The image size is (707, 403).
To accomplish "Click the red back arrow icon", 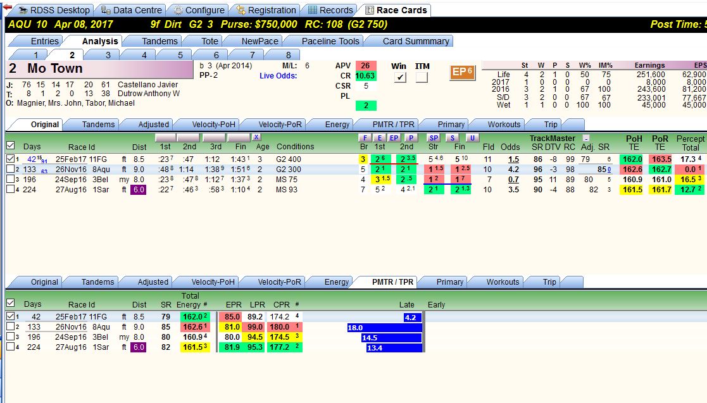I will point(7,7).
